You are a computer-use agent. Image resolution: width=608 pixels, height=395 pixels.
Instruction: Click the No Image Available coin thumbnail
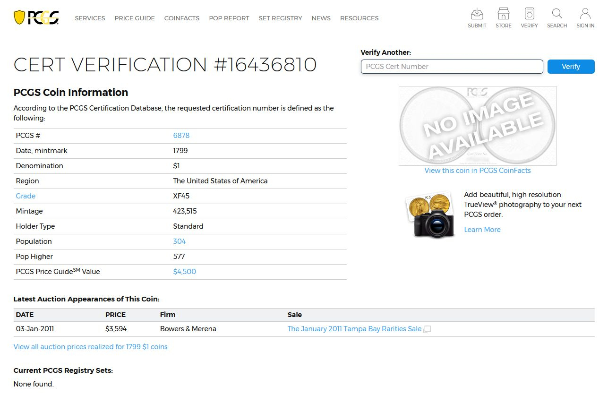pos(478,126)
